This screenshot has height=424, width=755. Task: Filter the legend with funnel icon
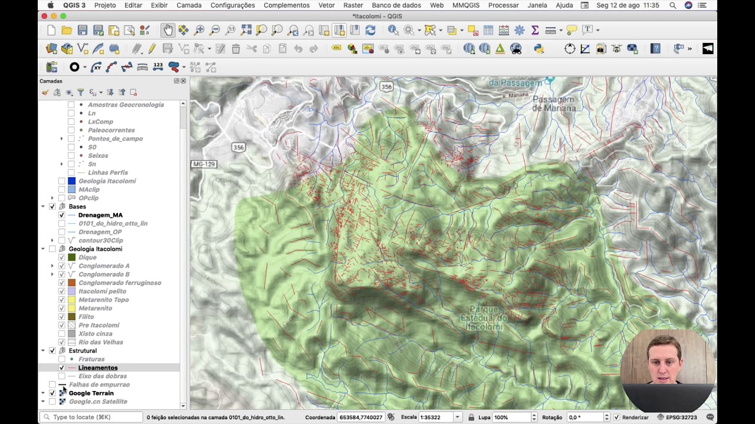[81, 92]
